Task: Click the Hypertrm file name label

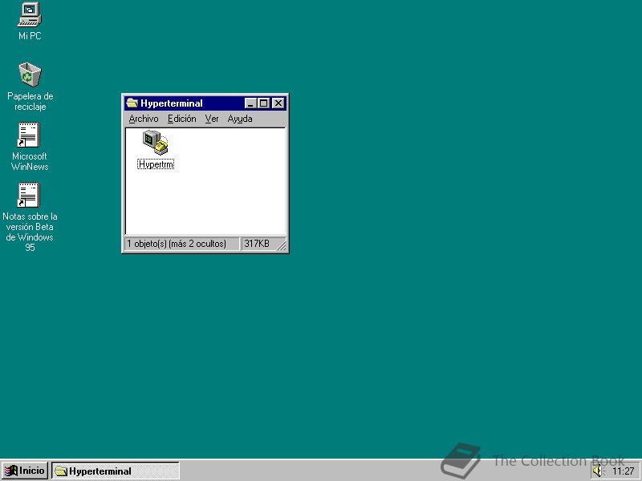Action: click(156, 164)
